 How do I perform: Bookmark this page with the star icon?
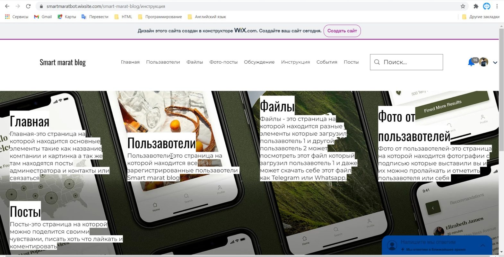463,6
